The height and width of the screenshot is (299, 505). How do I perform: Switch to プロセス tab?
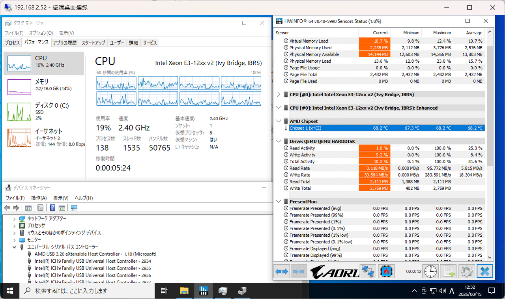[x=12, y=43]
